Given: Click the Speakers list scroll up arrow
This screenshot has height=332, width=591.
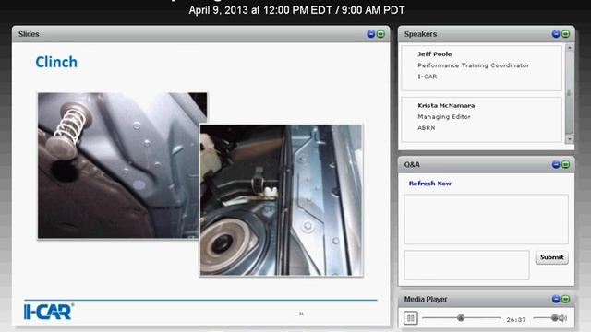Looking at the screenshot, I should coord(570,48).
